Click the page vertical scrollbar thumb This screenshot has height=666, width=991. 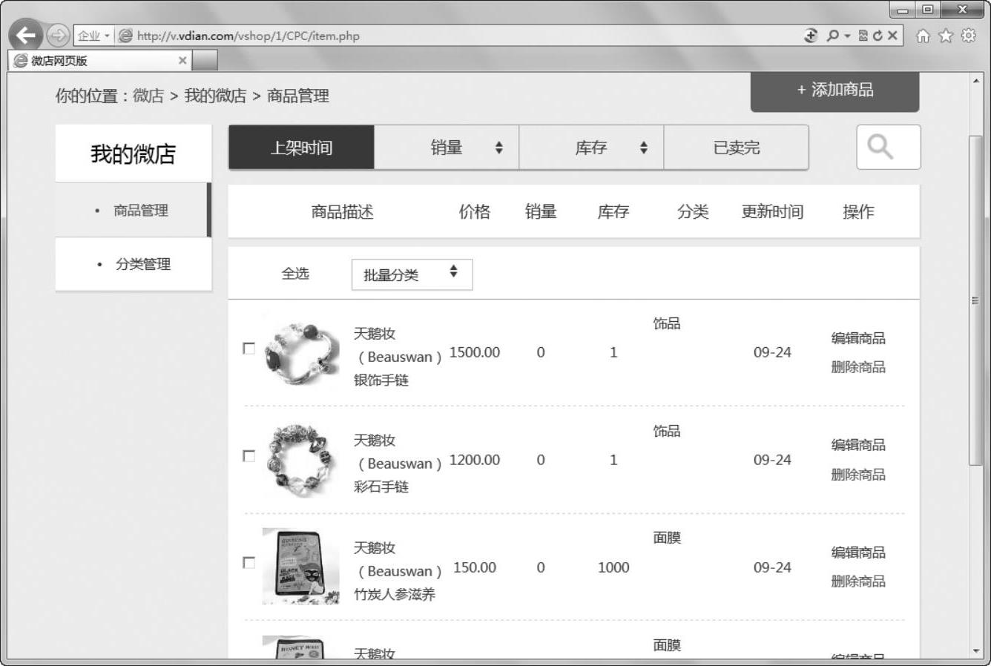(975, 300)
